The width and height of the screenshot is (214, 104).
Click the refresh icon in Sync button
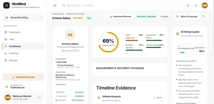pos(155,98)
